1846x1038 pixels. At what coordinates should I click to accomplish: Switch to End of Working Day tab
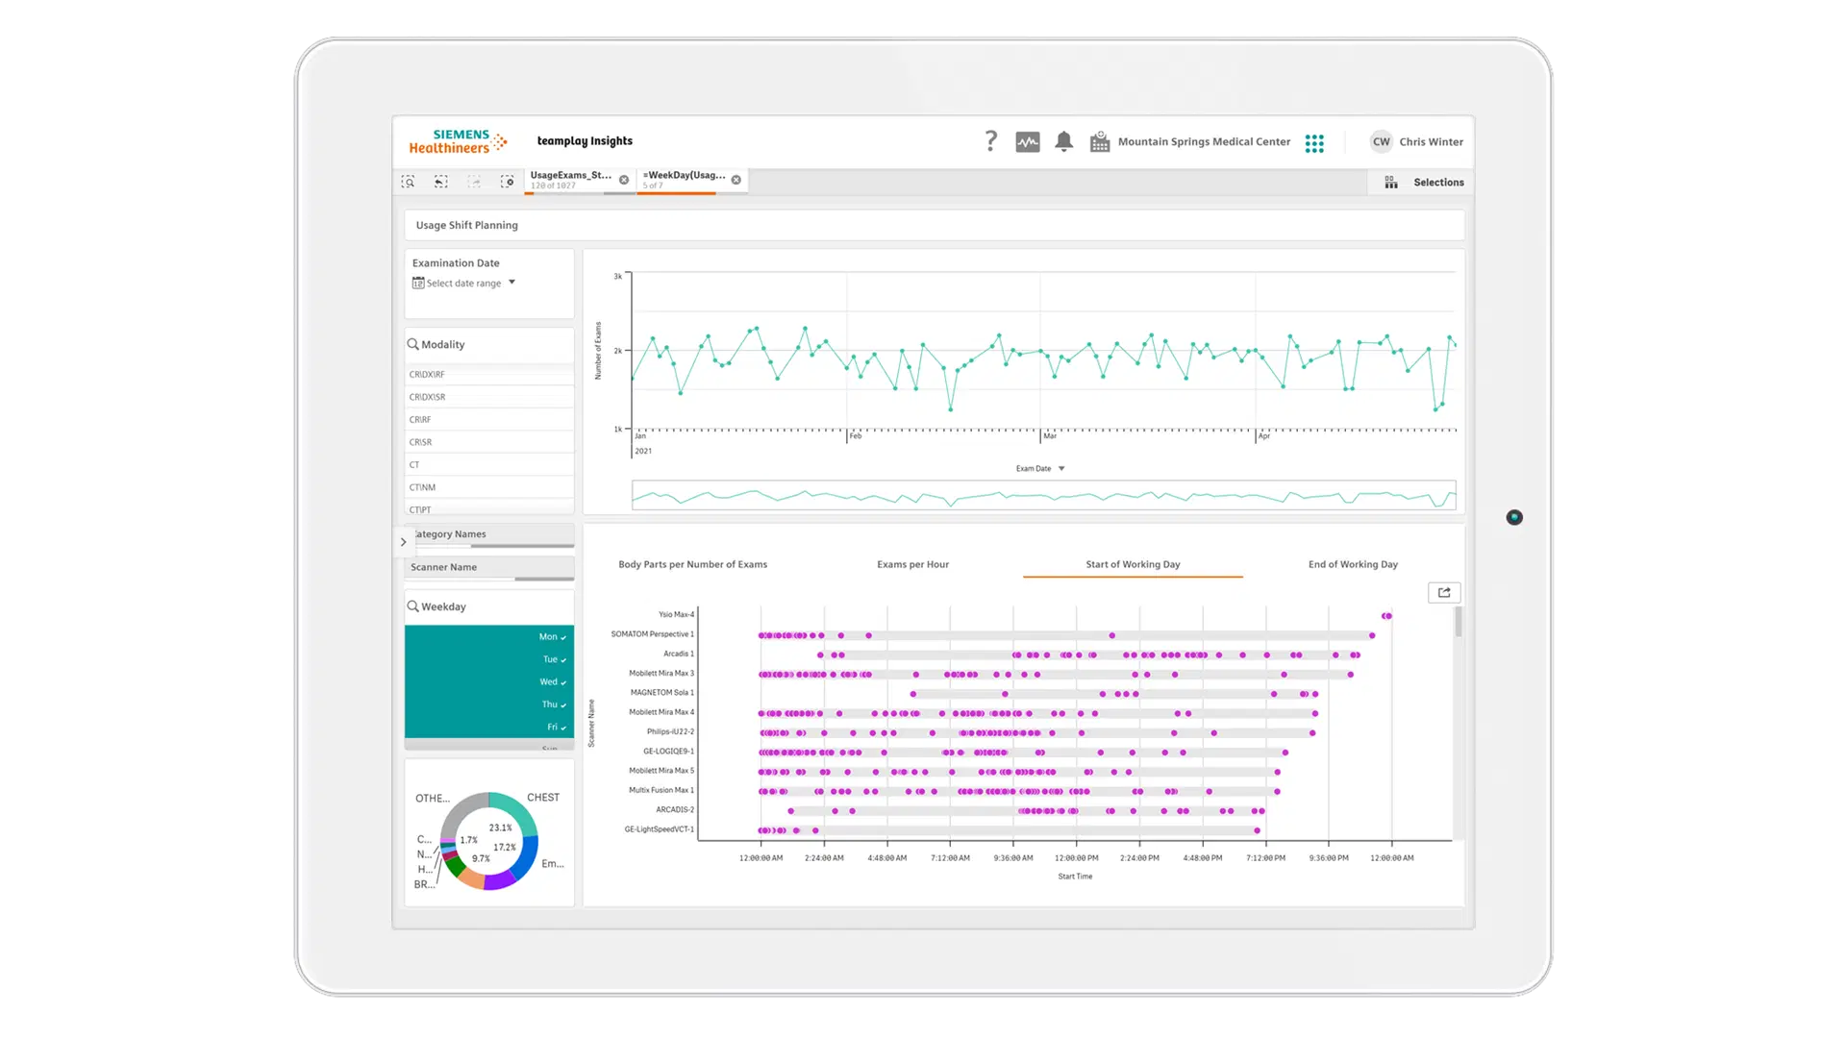[x=1353, y=565]
